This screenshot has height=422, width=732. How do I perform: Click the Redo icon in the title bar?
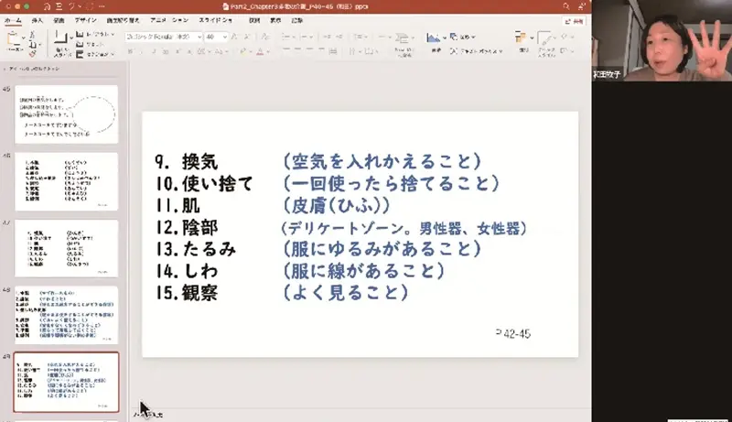coord(90,6)
